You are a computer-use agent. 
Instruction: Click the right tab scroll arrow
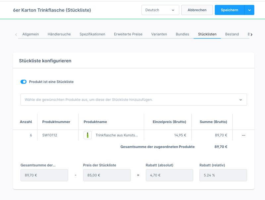[x=251, y=34]
